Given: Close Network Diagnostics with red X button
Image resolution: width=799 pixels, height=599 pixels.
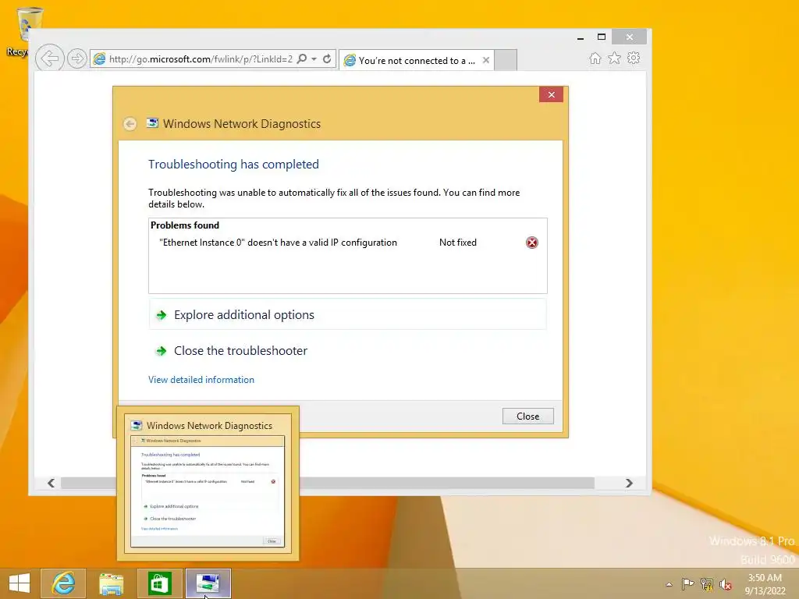Looking at the screenshot, I should tap(552, 94).
